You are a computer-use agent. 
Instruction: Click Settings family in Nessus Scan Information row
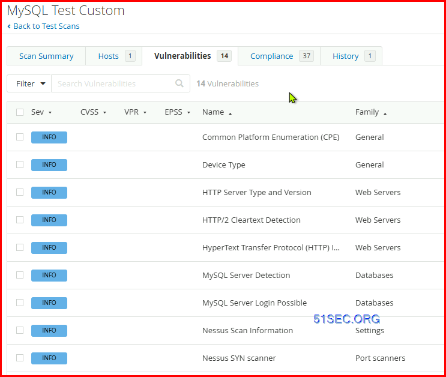click(x=370, y=330)
